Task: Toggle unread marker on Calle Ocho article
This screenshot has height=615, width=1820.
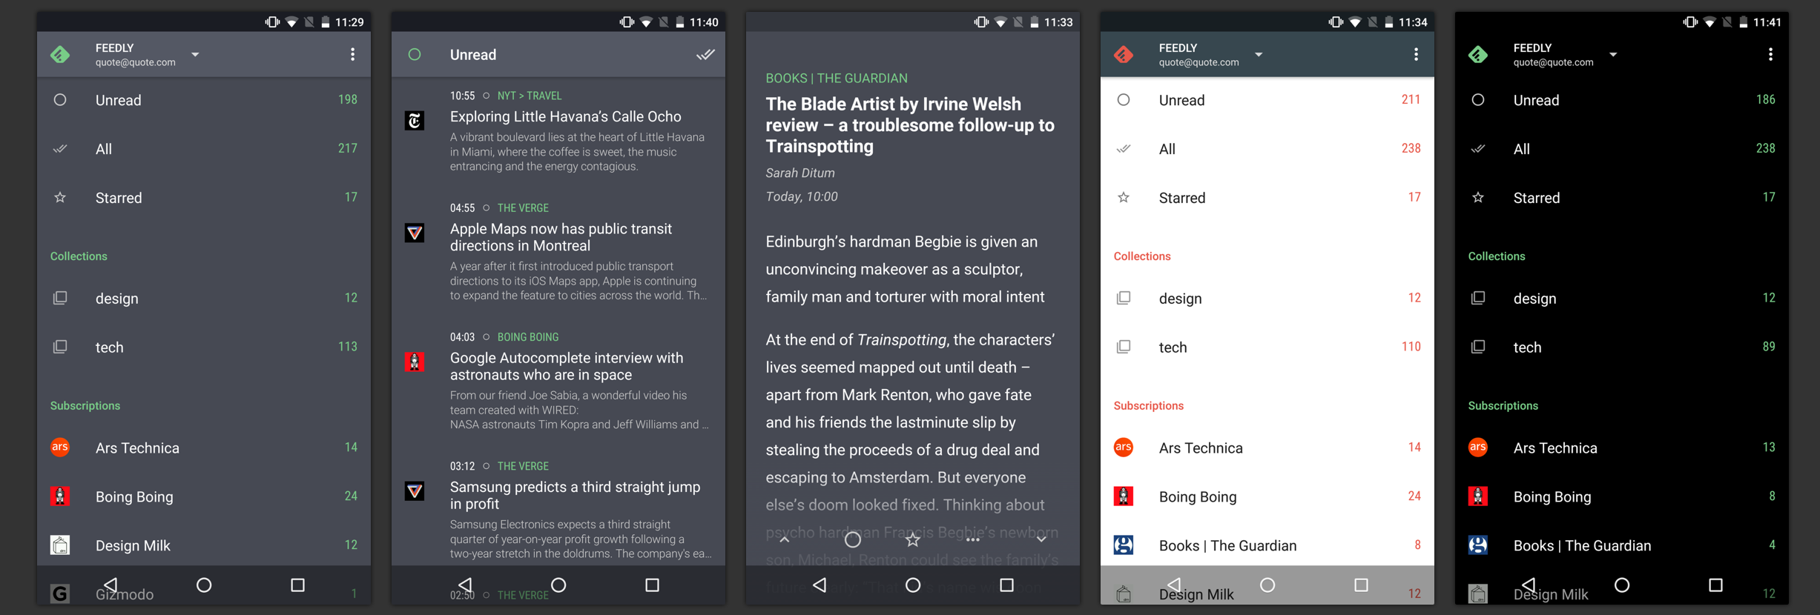Action: click(x=487, y=96)
